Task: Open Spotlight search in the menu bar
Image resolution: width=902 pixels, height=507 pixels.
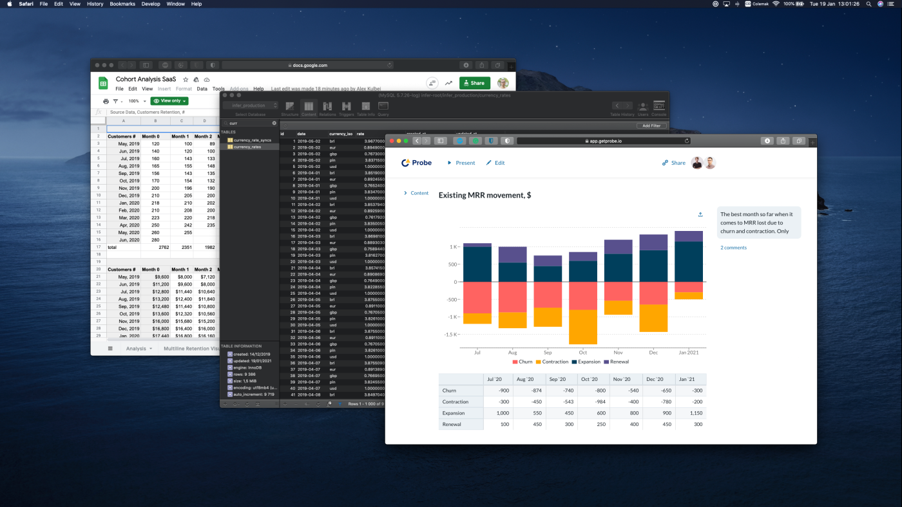Action: click(x=868, y=4)
